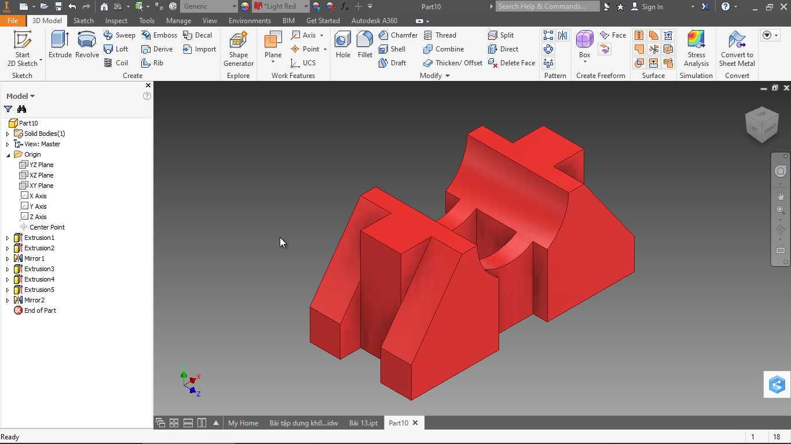This screenshot has height=444, width=791.
Task: Click the ViewCube
Action: coord(762,124)
